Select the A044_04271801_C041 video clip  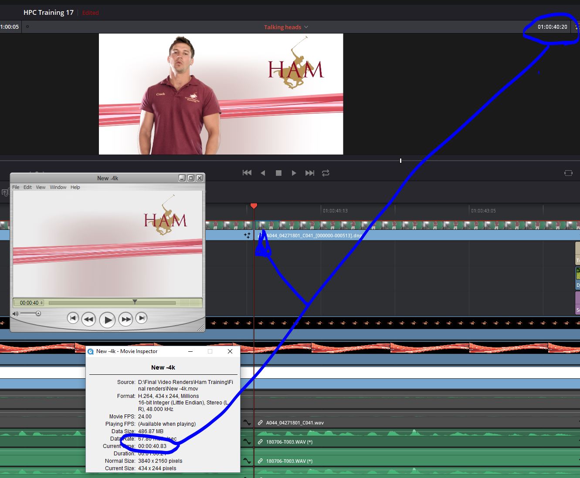[x=417, y=231]
